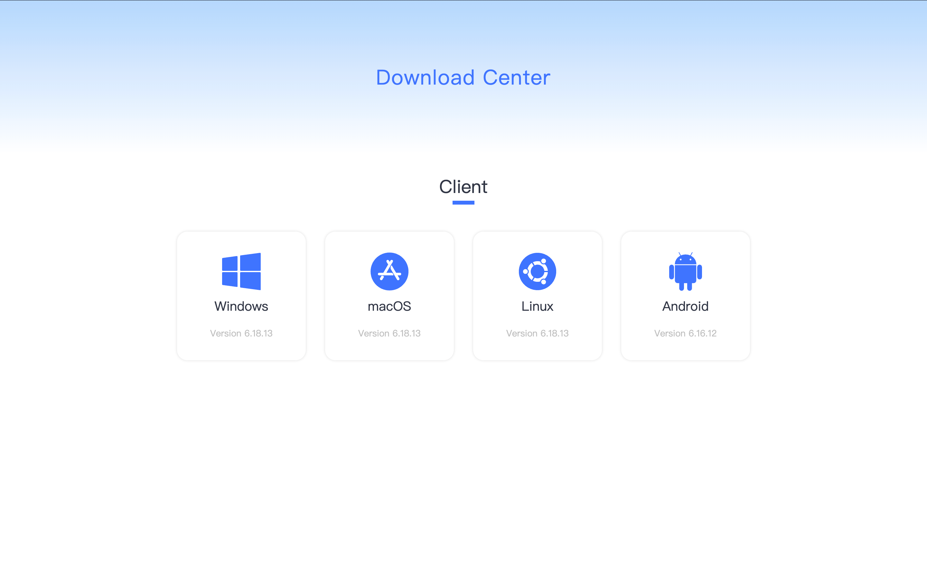927x579 pixels.
Task: Click the Download Center title
Action: click(463, 78)
